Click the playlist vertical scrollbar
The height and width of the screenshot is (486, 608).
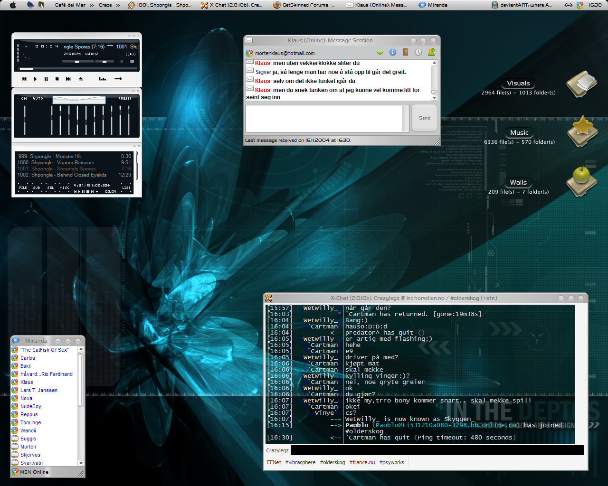137,165
